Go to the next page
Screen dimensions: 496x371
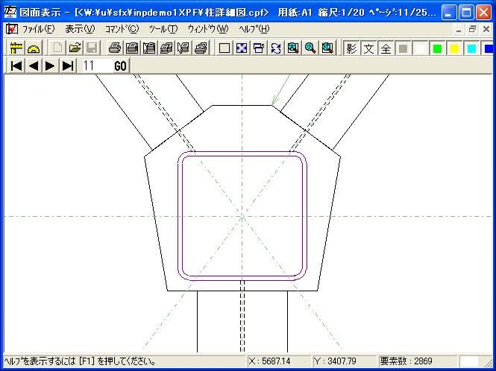[x=50, y=66]
